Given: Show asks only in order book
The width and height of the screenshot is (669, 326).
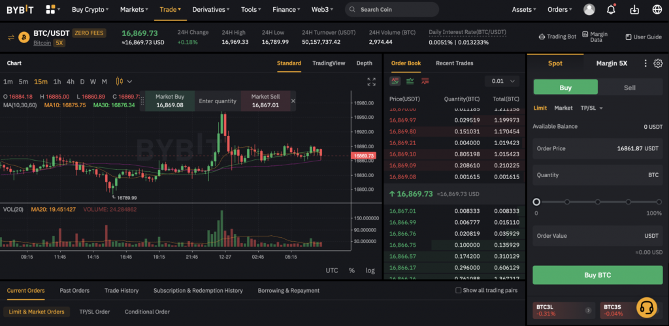Looking at the screenshot, I should pyautogui.click(x=425, y=81).
